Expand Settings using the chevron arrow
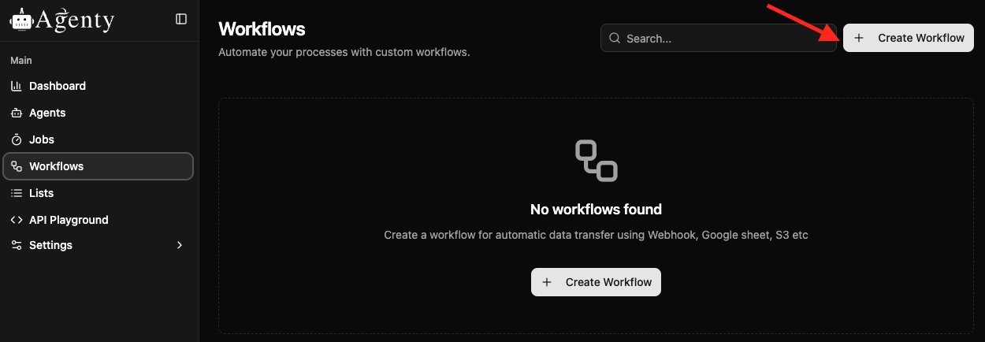This screenshot has height=342, width=985. coord(180,245)
